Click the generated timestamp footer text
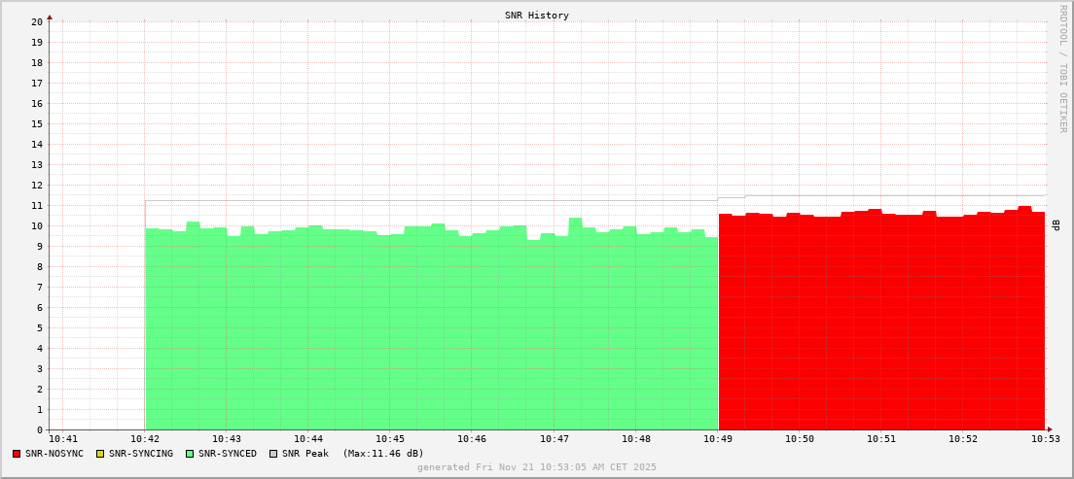This screenshot has width=1074, height=479. click(536, 467)
